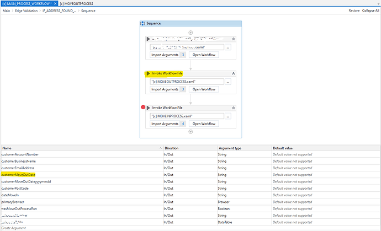Select the customerPostCode argument
This screenshot has width=381, height=231.
[15, 189]
